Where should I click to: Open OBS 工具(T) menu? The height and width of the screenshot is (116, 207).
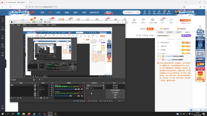click(48, 25)
